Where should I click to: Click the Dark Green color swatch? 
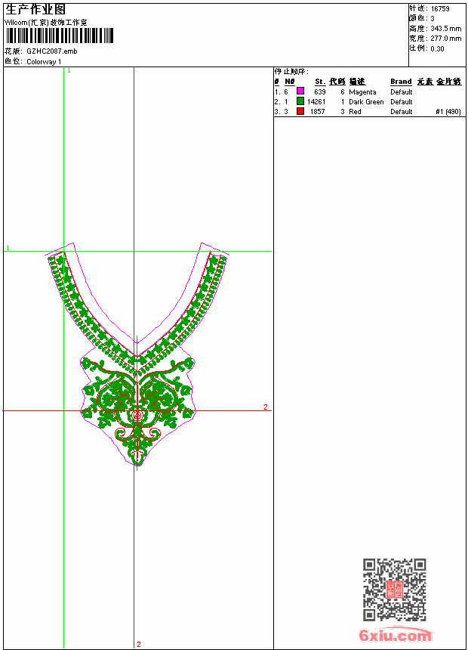click(x=300, y=101)
